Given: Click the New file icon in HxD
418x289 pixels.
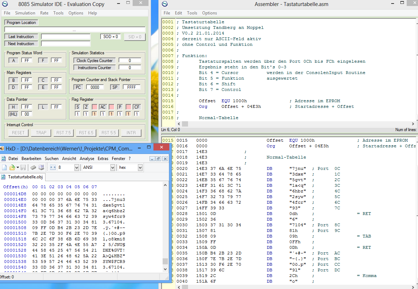Looking at the screenshot, I should pos(5,167).
